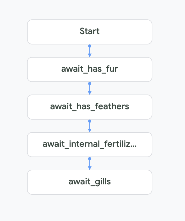
Task: Click the arrowhead pointing into await_has_fur
Action: 90,55
